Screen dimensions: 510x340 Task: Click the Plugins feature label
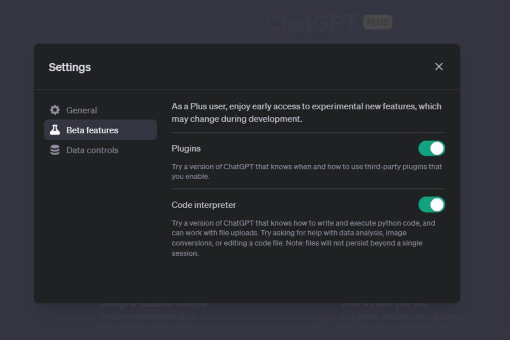tap(186, 149)
